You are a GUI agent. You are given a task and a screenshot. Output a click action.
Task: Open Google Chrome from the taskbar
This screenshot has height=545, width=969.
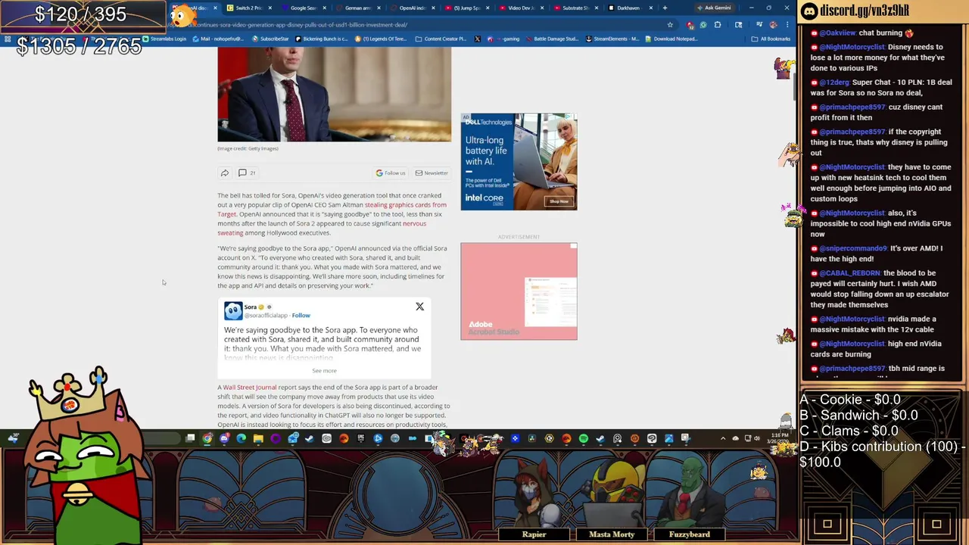[207, 438]
